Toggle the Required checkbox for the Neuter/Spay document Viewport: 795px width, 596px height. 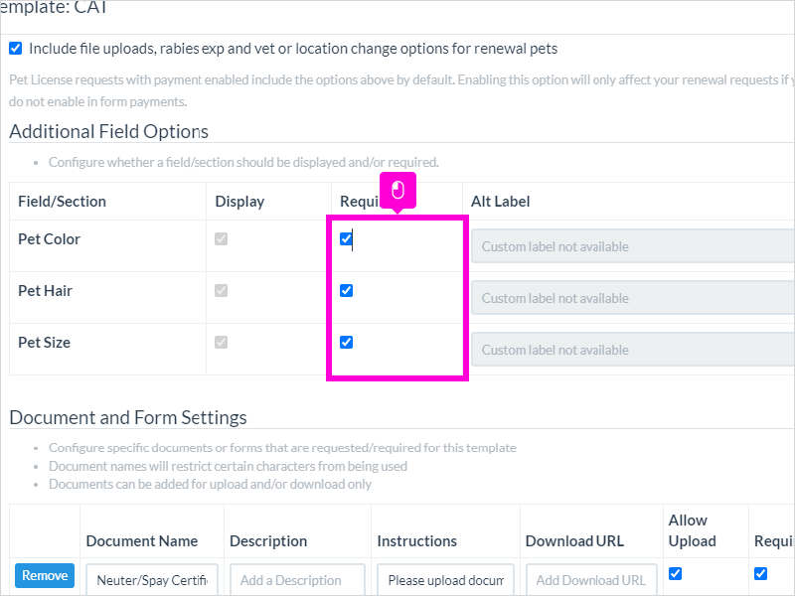[760, 573]
